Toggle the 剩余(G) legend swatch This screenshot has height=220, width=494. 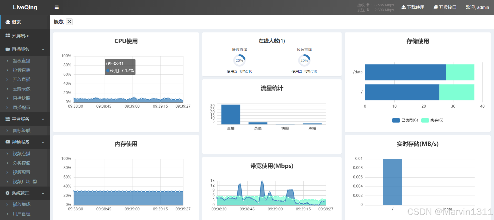click(425, 120)
